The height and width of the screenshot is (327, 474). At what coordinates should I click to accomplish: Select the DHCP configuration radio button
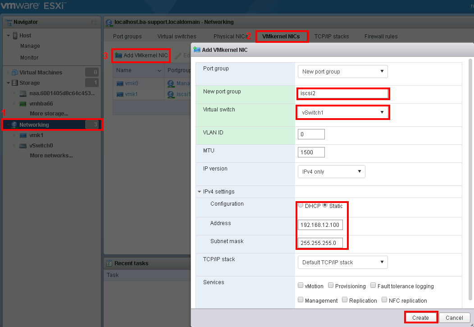pos(301,206)
